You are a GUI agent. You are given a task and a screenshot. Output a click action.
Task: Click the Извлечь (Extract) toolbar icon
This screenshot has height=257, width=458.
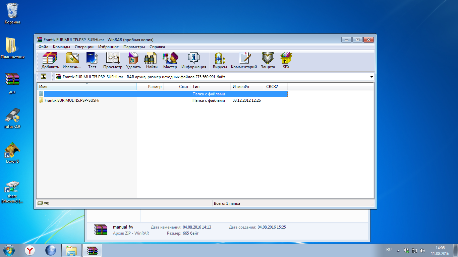[72, 60]
